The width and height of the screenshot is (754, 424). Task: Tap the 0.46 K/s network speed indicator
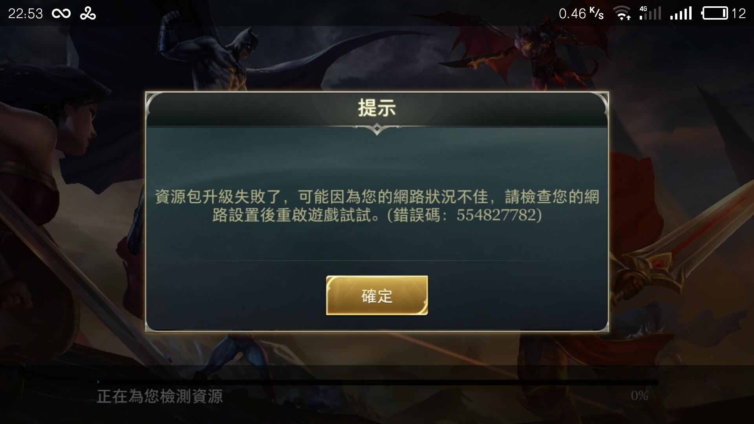[x=581, y=14]
